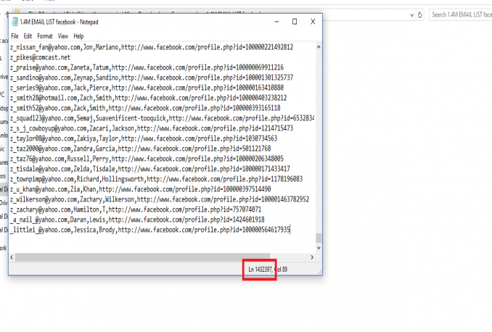This screenshot has width=492, height=332.
Task: Click the horizontal scrollbar right arrow
Action: click(311, 257)
